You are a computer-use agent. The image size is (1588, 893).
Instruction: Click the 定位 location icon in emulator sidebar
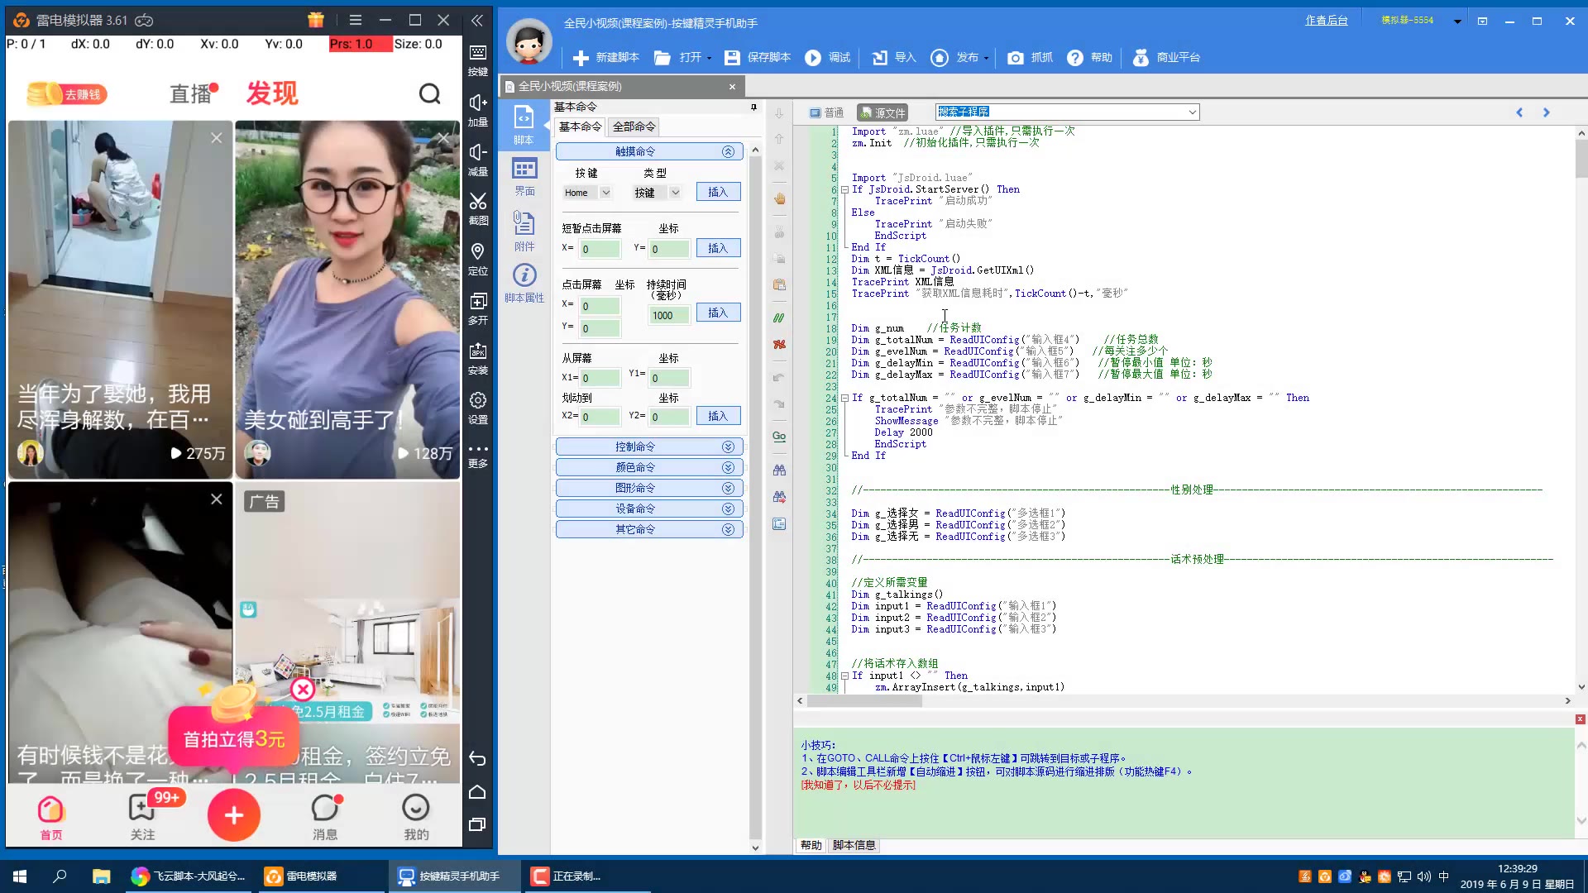[x=477, y=251]
